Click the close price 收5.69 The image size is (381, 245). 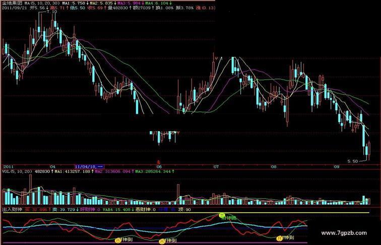point(95,8)
